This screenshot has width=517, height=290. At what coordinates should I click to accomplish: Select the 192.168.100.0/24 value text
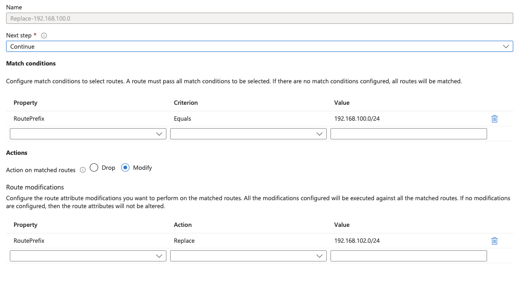click(357, 119)
